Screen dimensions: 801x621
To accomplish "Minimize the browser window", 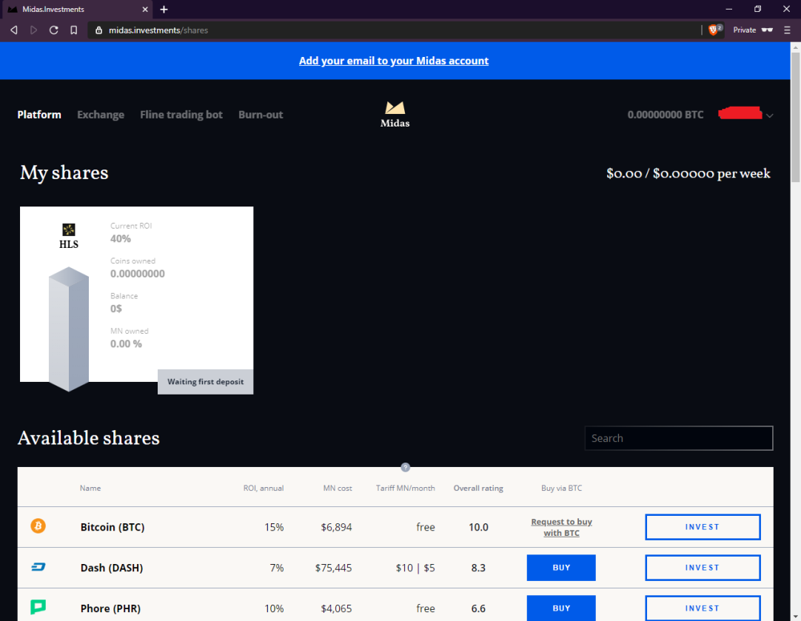I will (729, 9).
